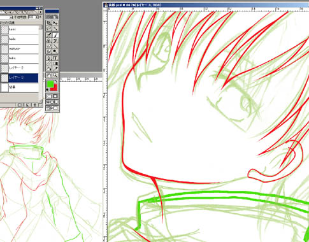Open the green foreground color swatch
This screenshot has height=242, width=309.
(x=50, y=83)
